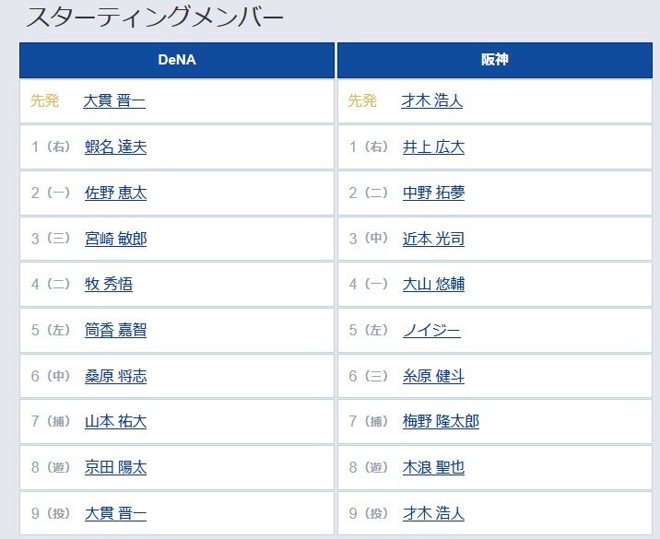
Task: Click the 阪神 team header
Action: point(495,60)
